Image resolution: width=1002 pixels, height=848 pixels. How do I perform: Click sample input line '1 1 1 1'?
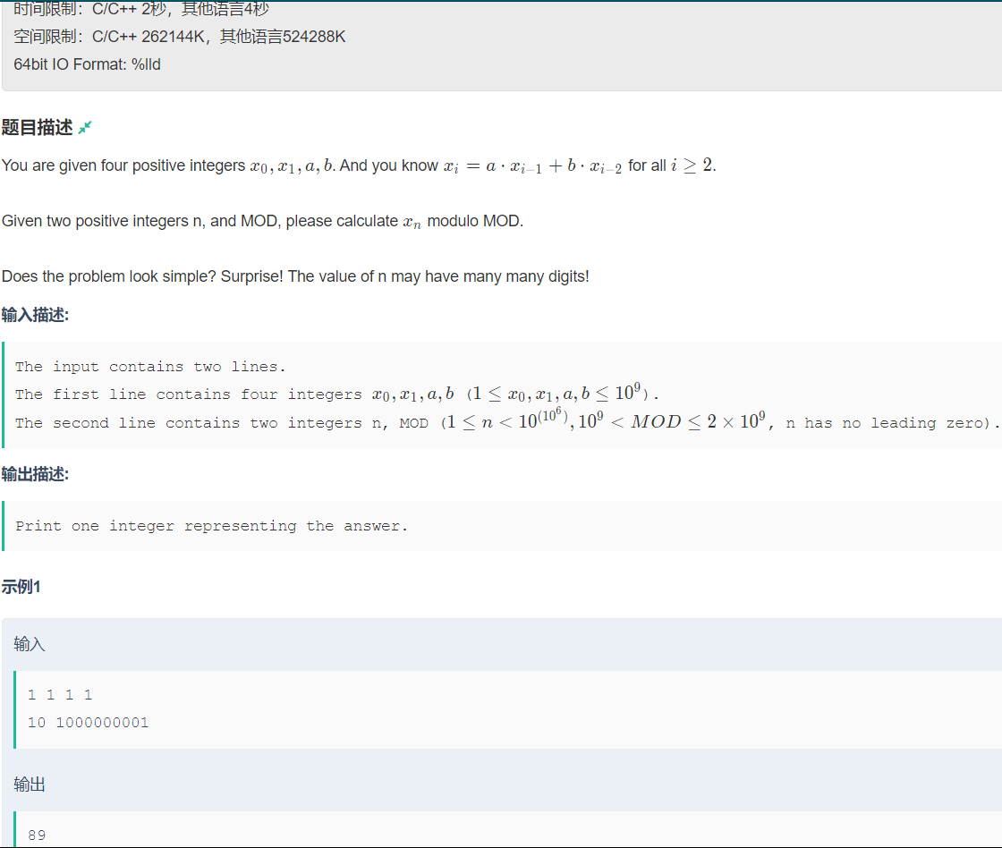tap(60, 695)
